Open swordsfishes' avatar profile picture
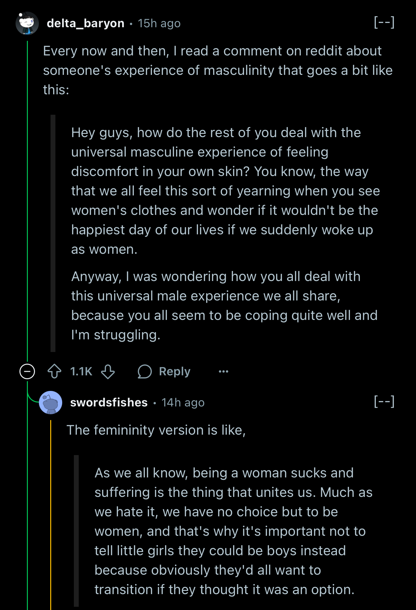 pyautogui.click(x=51, y=403)
